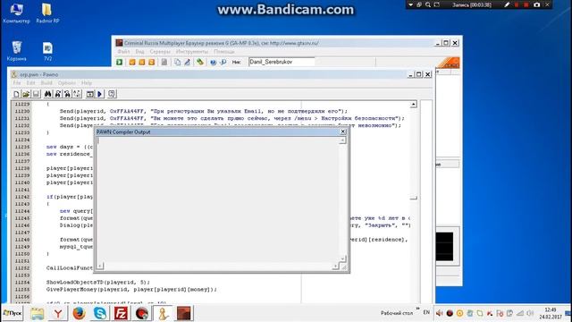Open the Серверы menu in multiplayer browser
572x322 pixels.
(160, 52)
